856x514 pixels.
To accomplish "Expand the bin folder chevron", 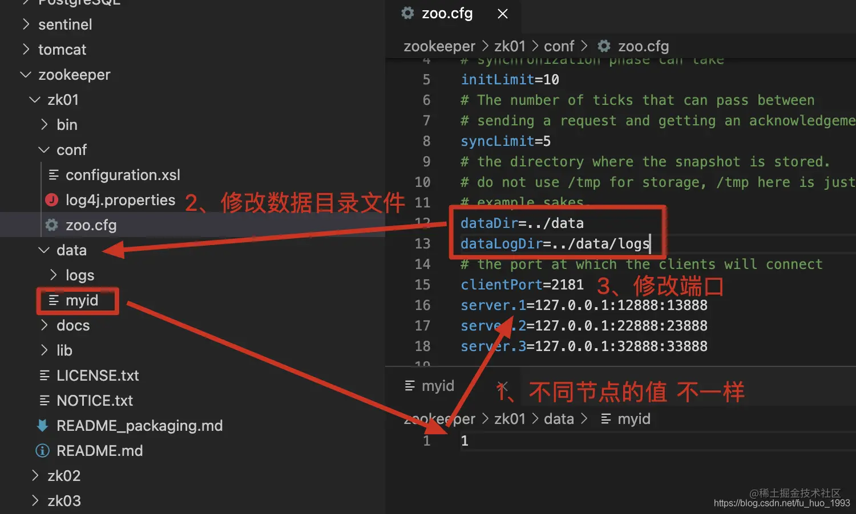I will point(44,124).
